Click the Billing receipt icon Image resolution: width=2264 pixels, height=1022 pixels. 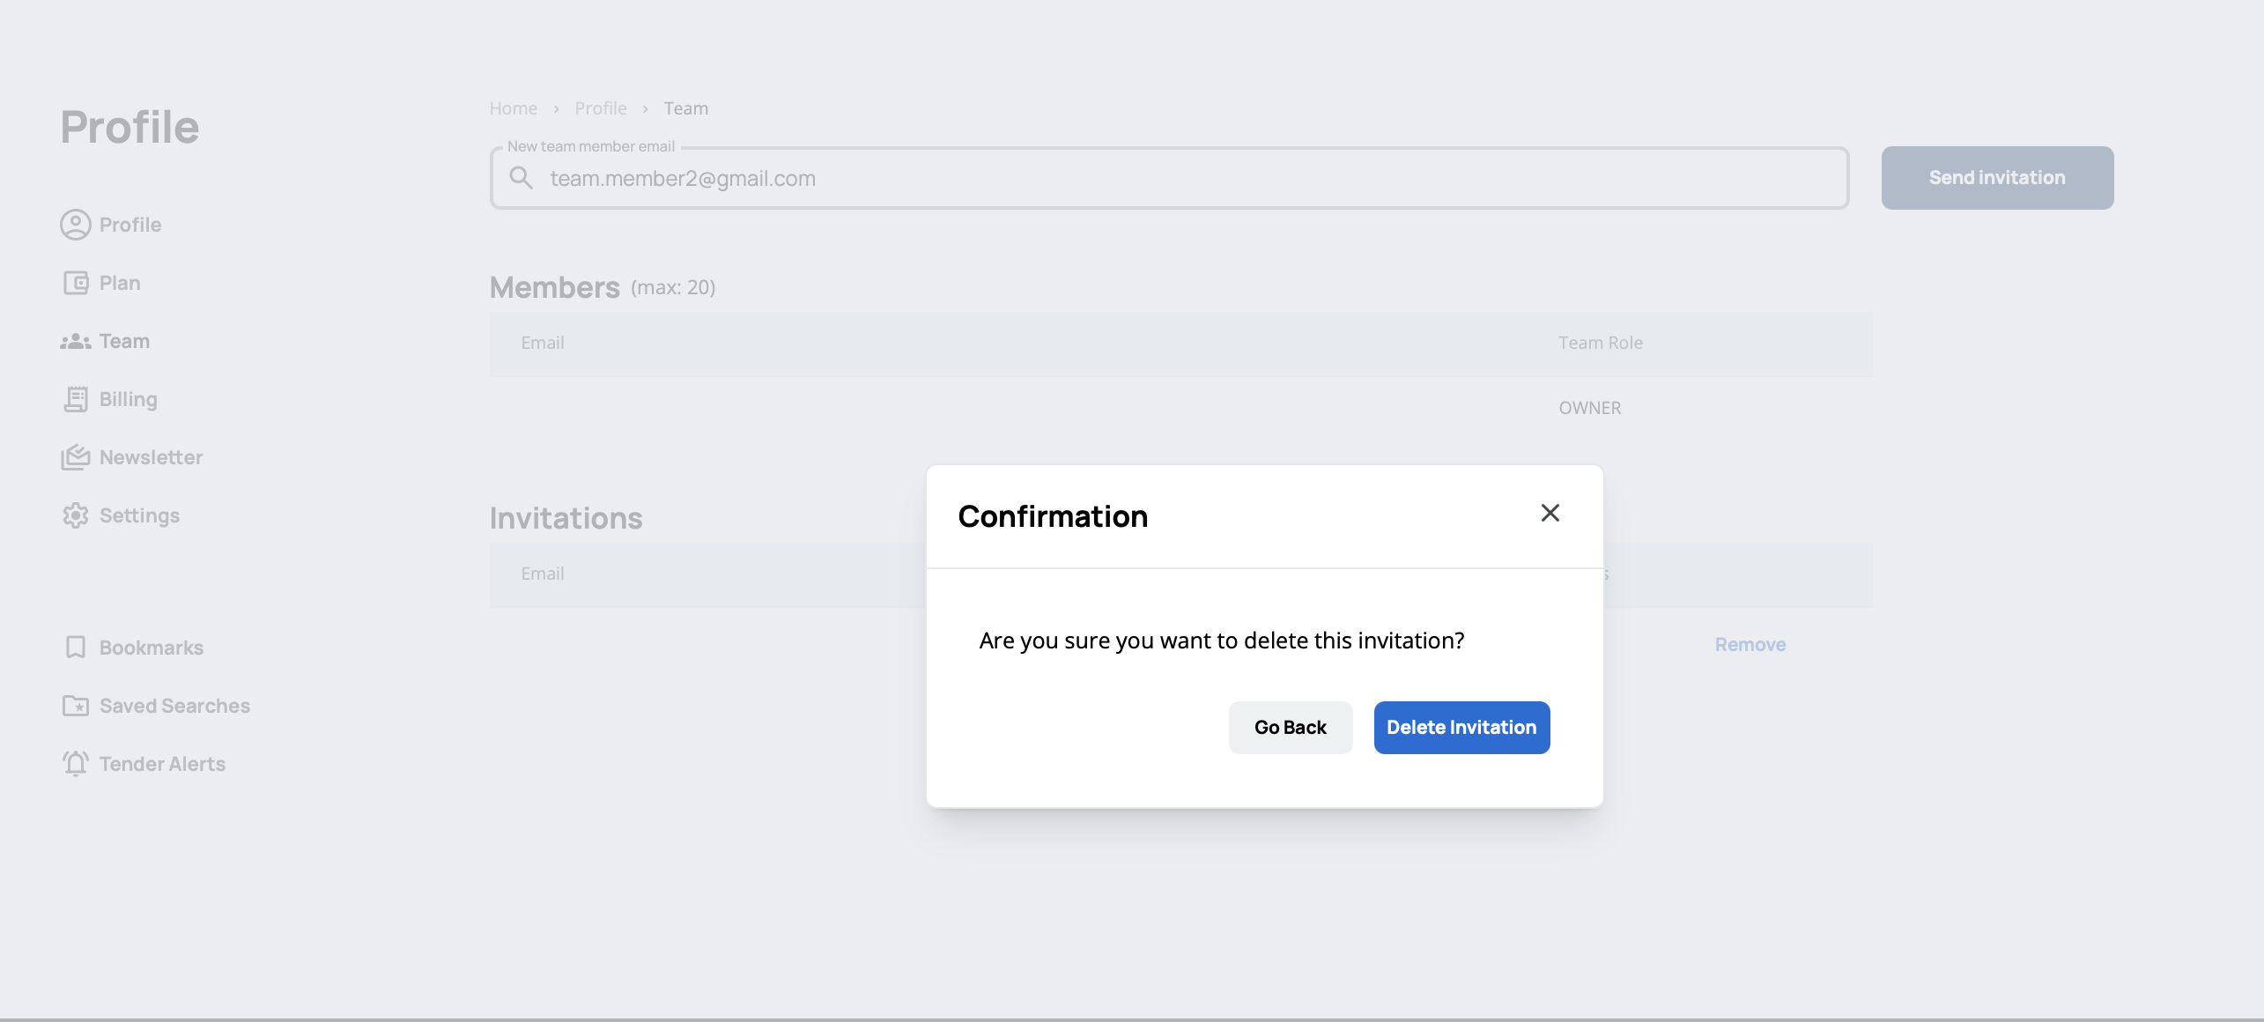pos(76,399)
